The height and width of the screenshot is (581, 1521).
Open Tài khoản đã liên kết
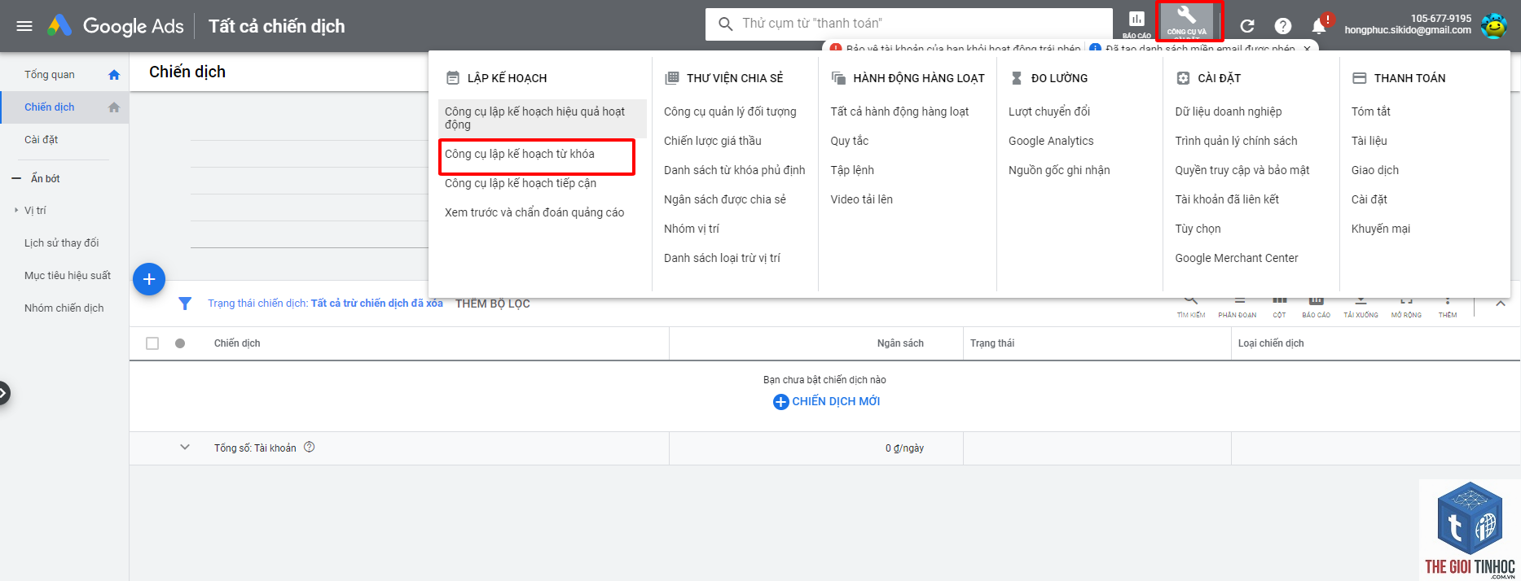(1227, 199)
